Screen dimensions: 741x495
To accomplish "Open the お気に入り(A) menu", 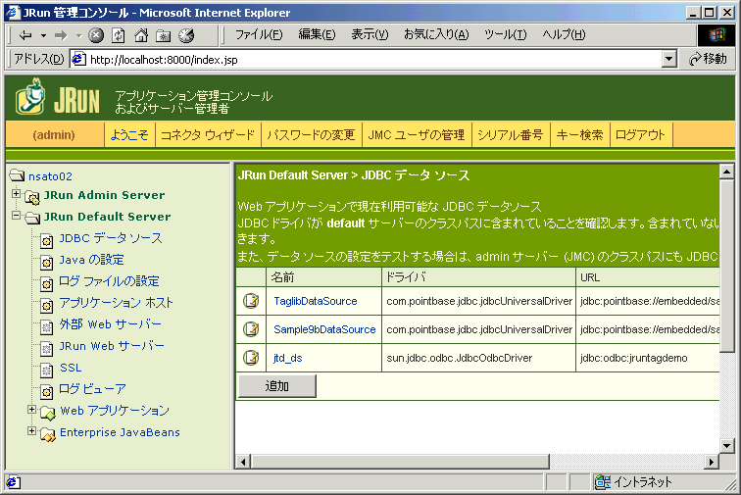I will coord(436,34).
